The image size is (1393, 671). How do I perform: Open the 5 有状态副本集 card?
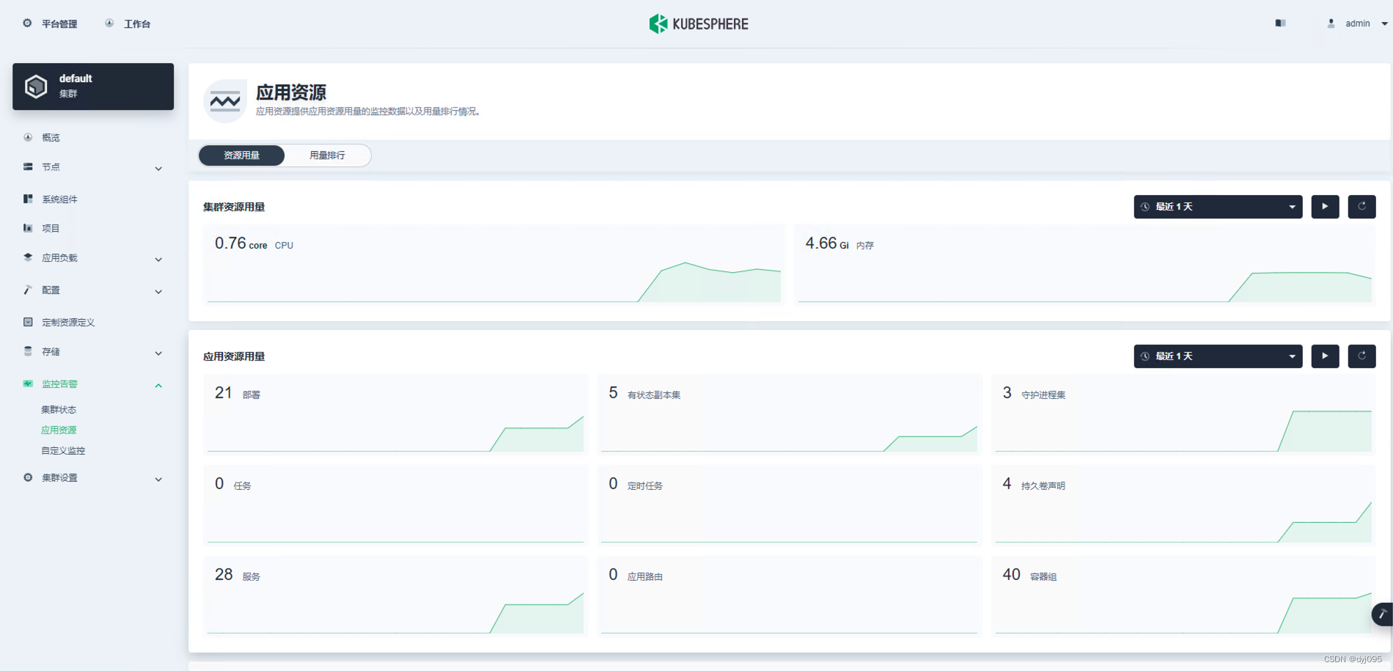click(x=790, y=414)
